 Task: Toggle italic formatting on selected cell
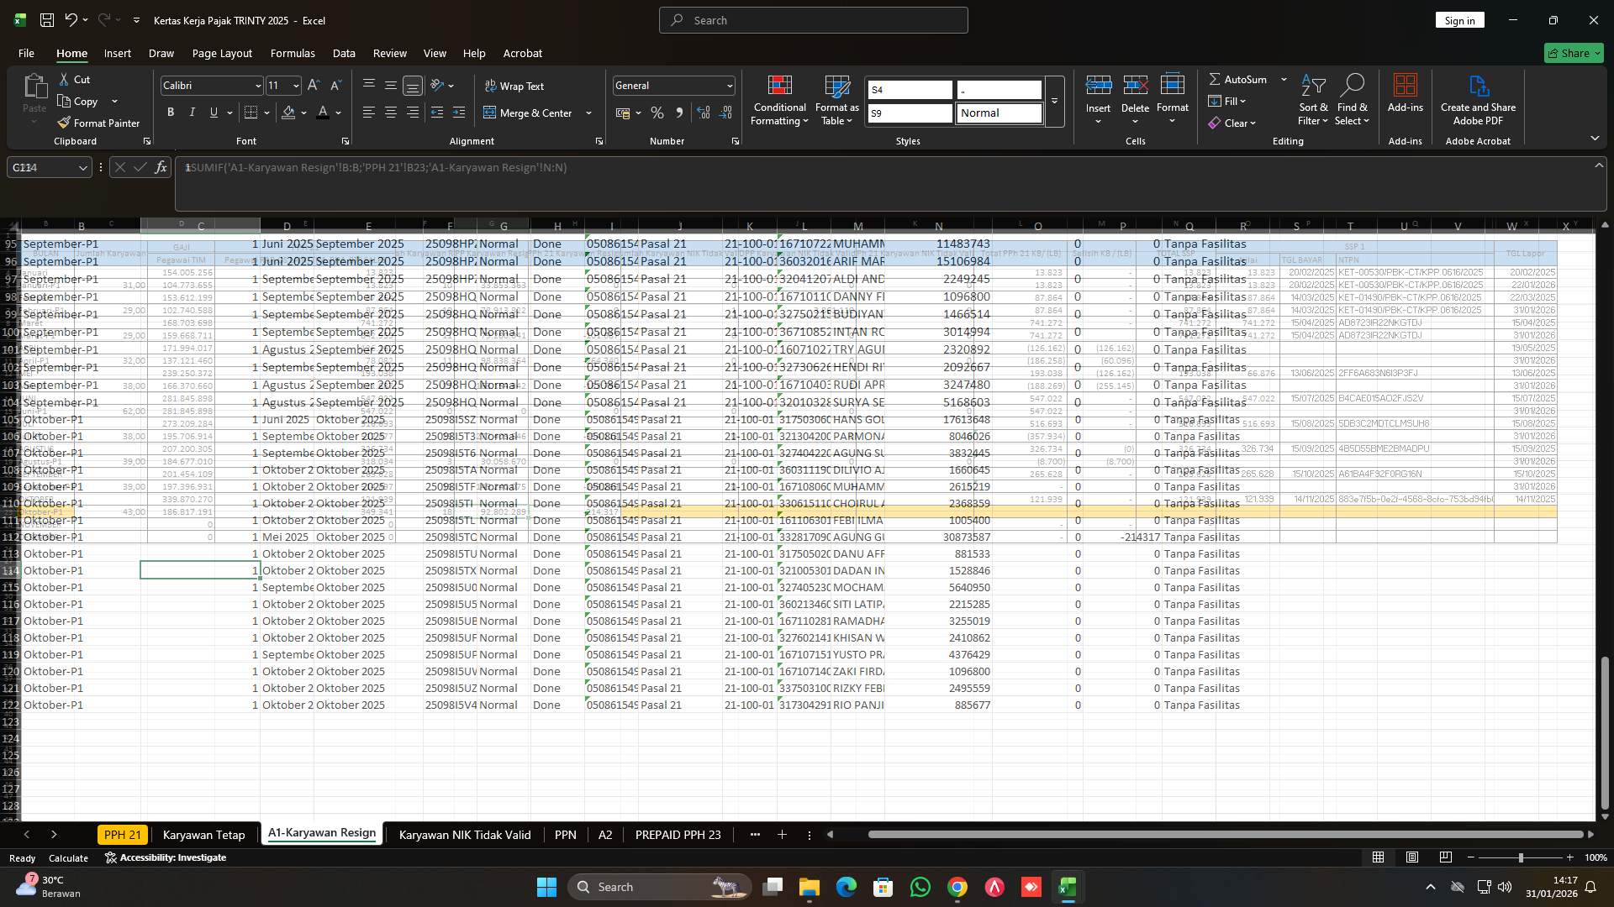click(192, 112)
